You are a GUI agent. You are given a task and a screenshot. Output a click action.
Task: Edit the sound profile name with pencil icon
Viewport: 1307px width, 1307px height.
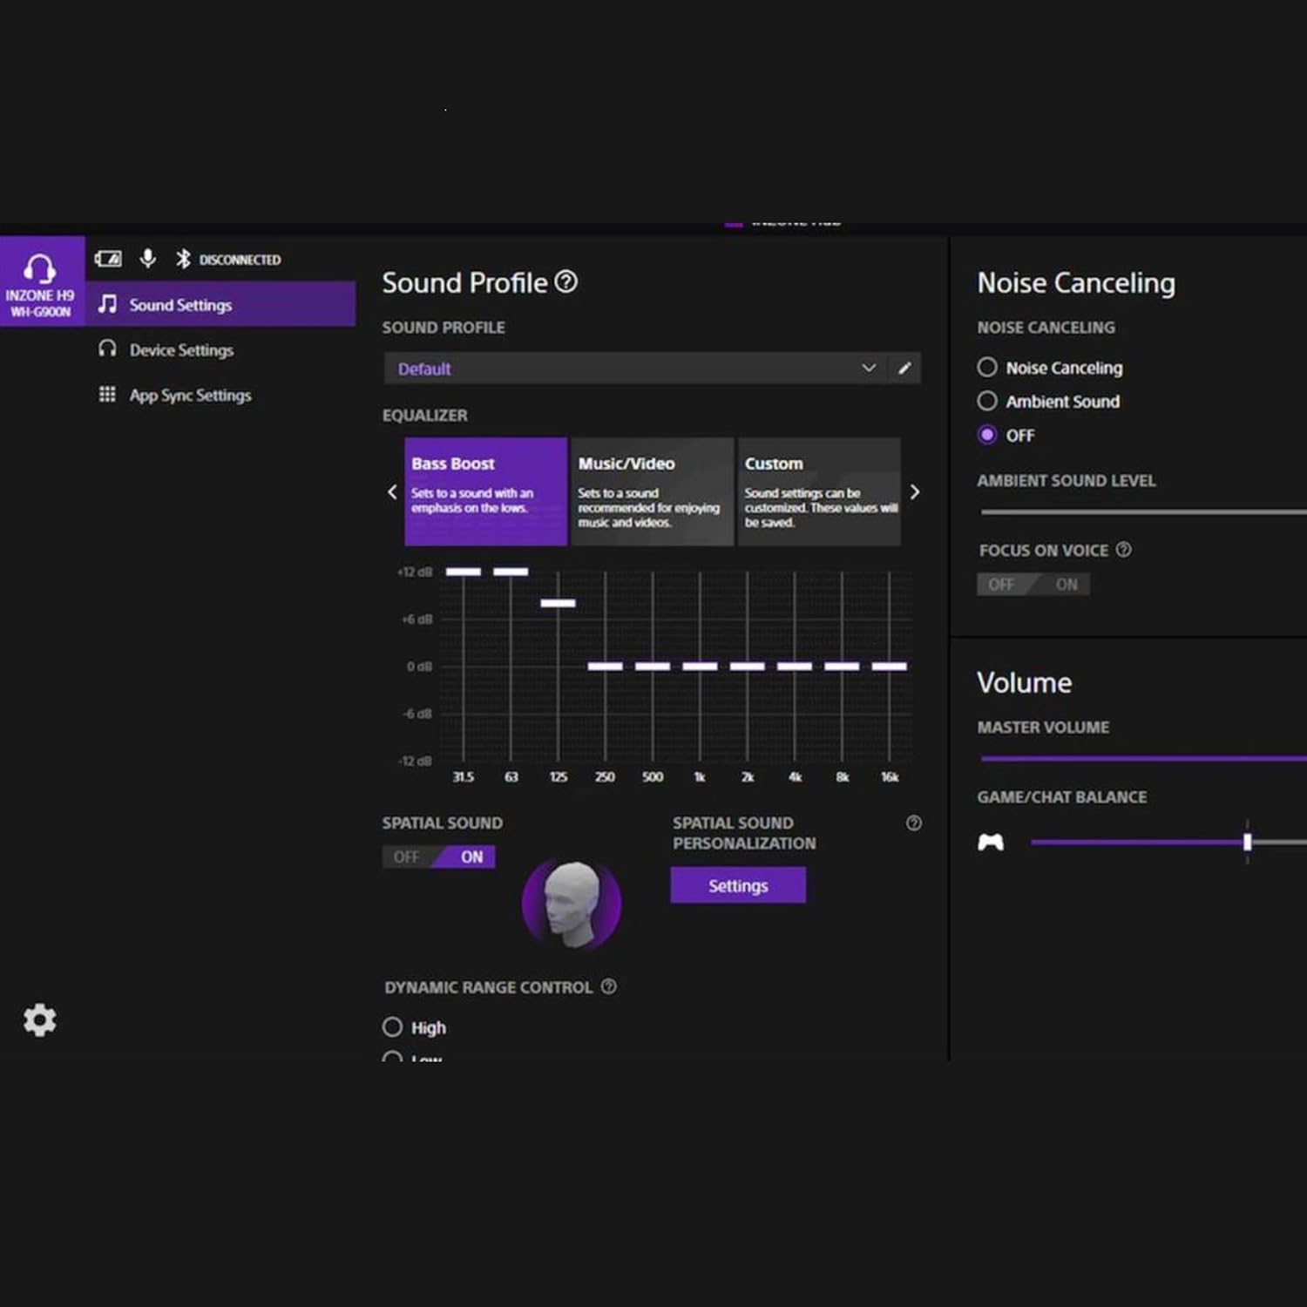(904, 368)
